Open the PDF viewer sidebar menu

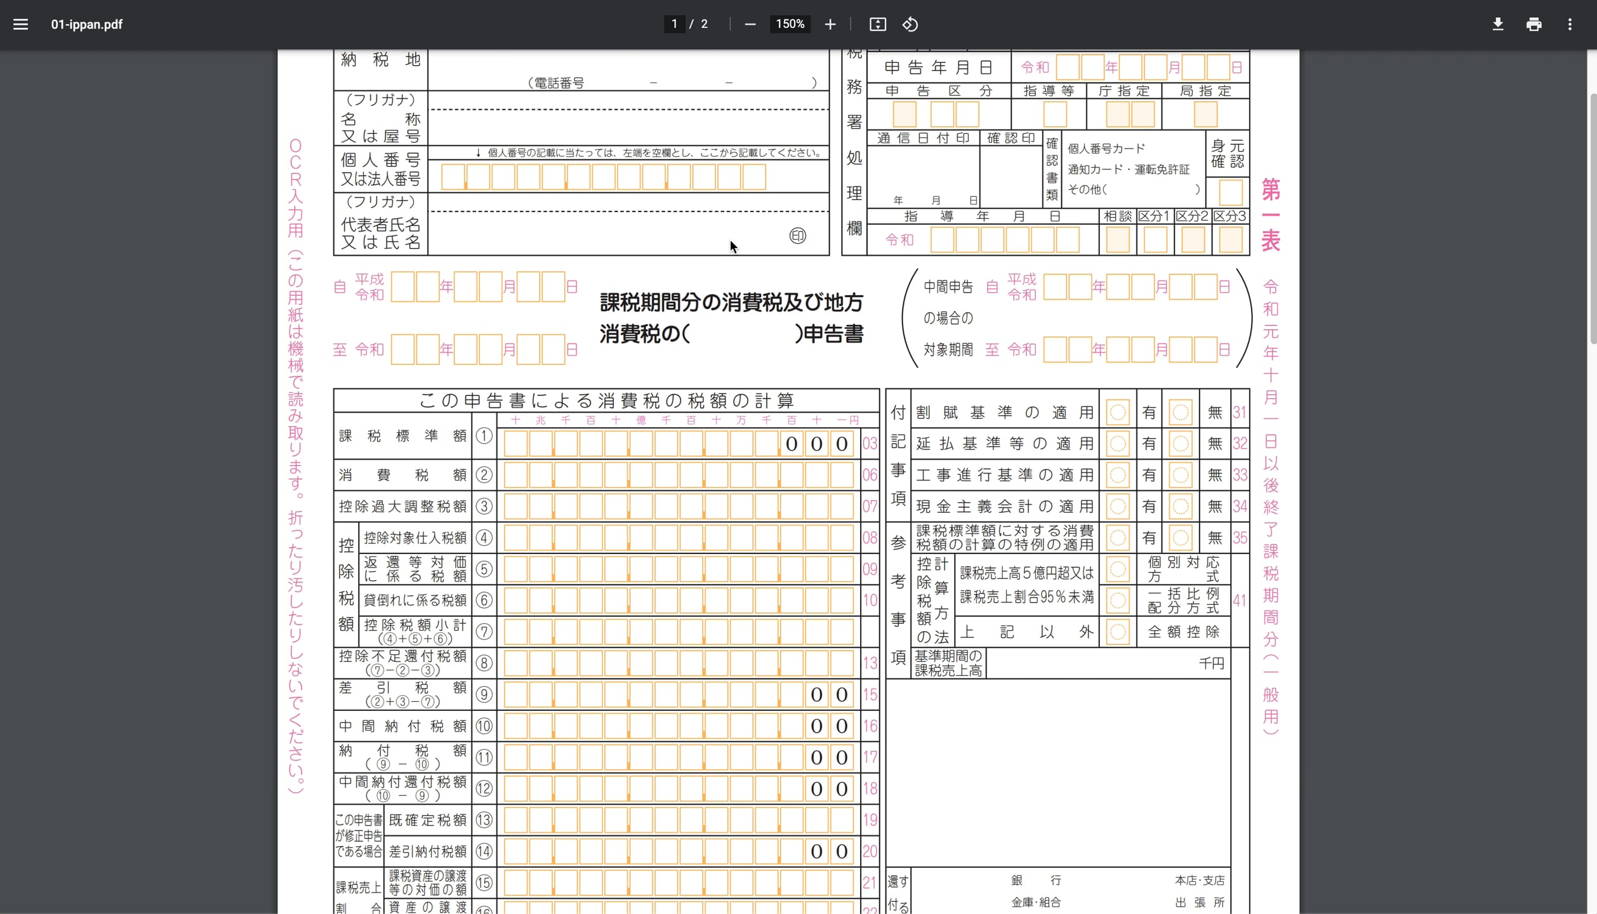click(21, 24)
